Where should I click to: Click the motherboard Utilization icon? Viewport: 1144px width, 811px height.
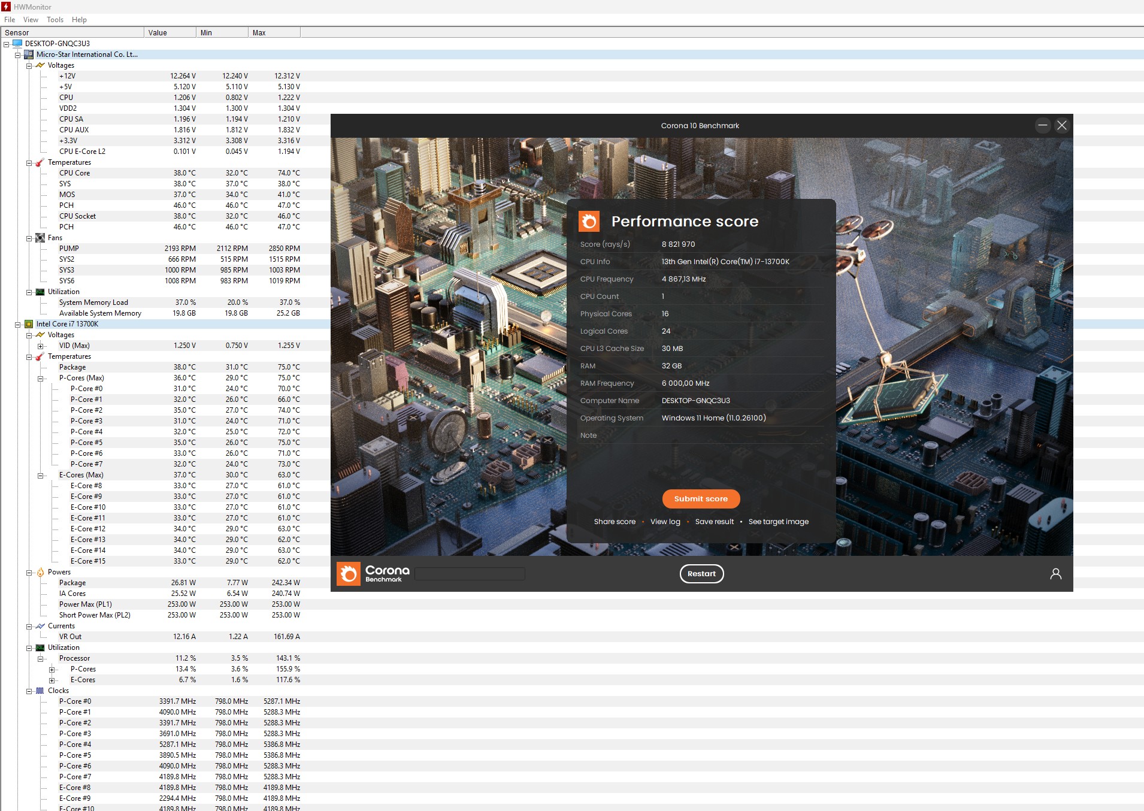(40, 292)
